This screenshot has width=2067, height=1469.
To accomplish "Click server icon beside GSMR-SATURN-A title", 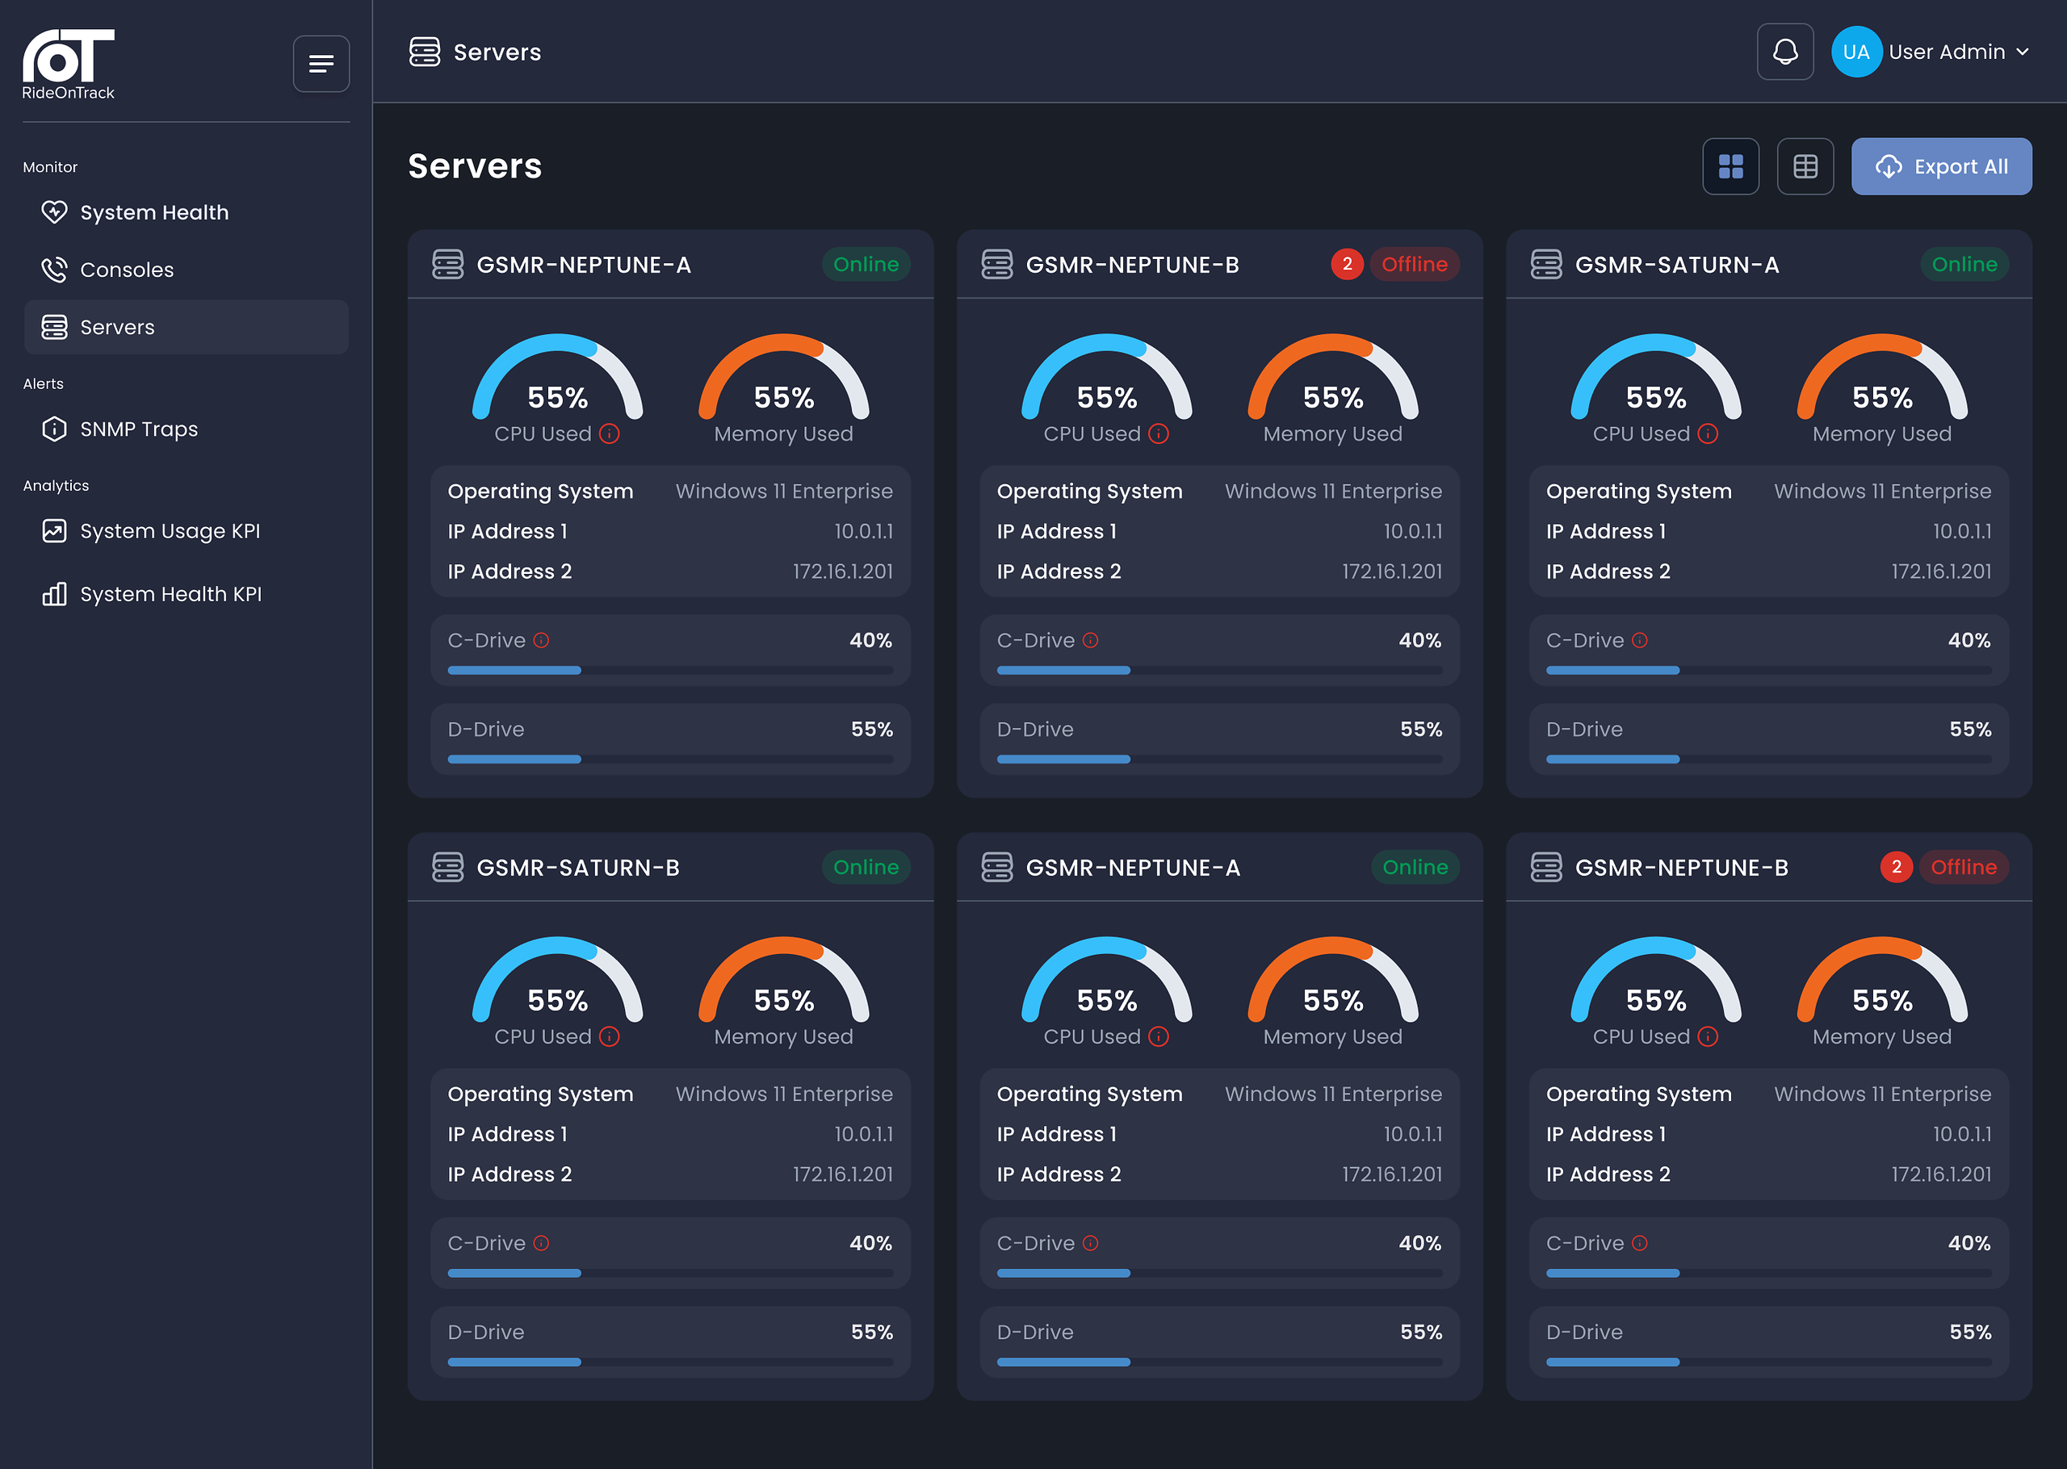I will click(x=1546, y=264).
